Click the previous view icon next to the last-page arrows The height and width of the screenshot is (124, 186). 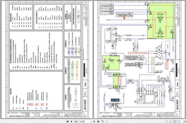coord(103,122)
